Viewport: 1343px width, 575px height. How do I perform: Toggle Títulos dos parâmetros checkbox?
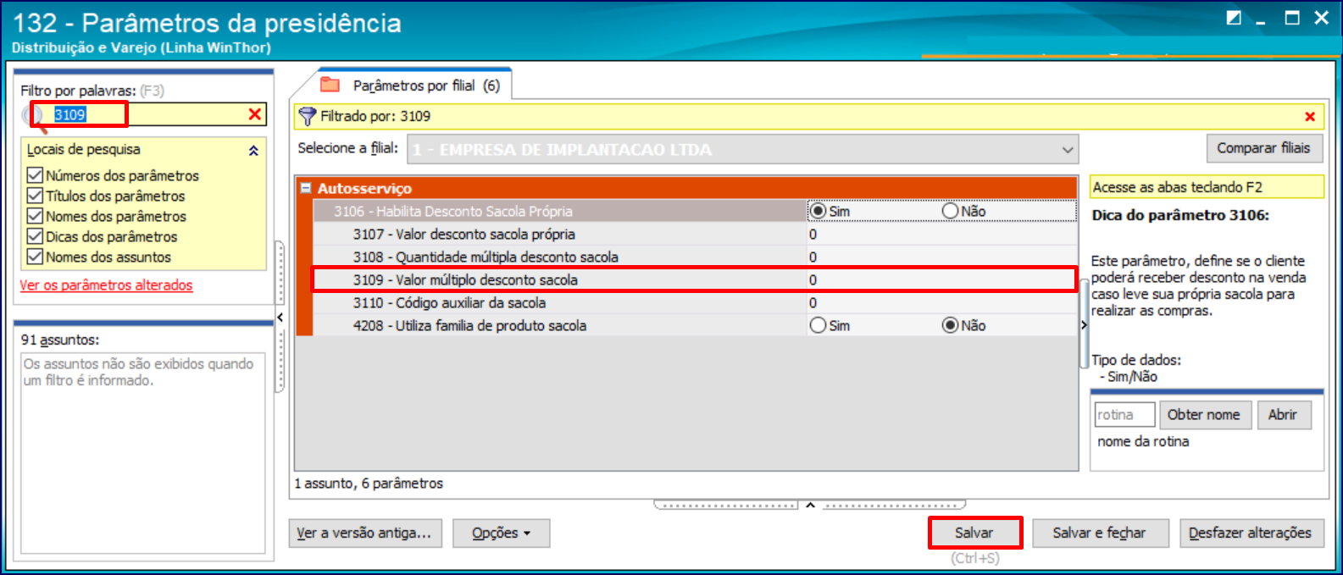tap(35, 196)
